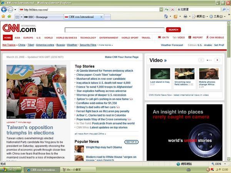Open the America votes hot topic link
The image size is (231, 173).
pyautogui.click(x=45, y=45)
